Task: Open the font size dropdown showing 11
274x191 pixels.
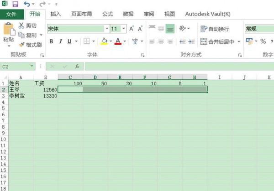Action: [123, 29]
